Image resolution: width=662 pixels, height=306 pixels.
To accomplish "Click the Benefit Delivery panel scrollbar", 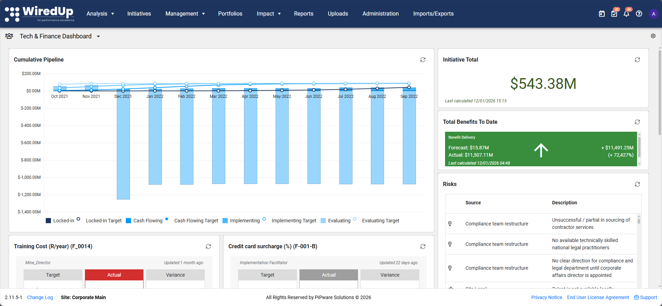I will click(639, 147).
